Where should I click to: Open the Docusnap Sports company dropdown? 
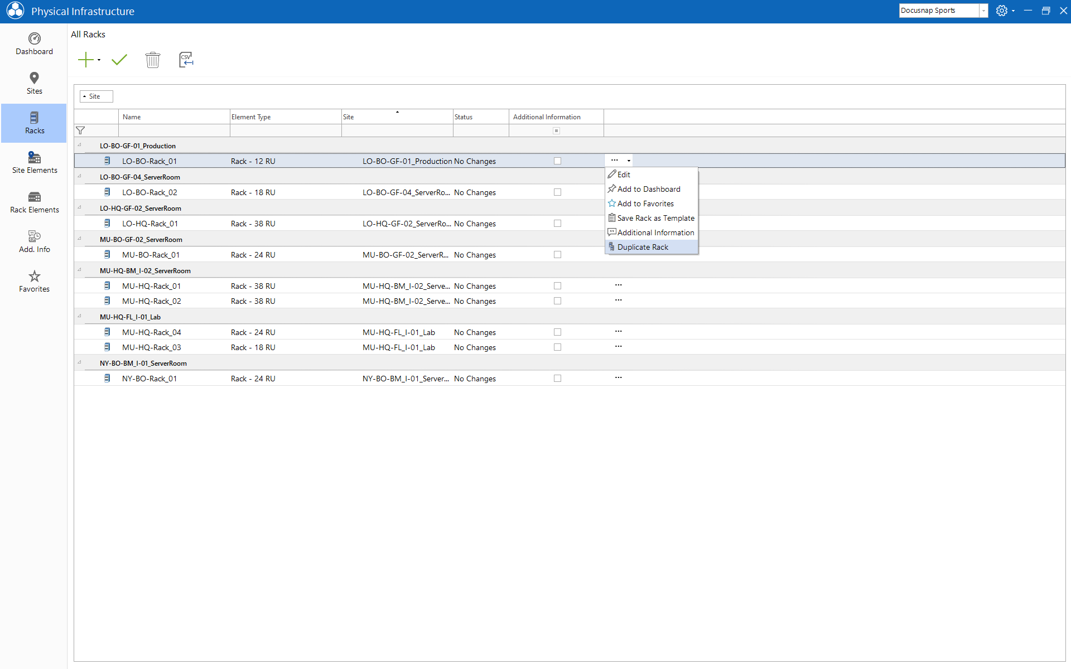983,11
